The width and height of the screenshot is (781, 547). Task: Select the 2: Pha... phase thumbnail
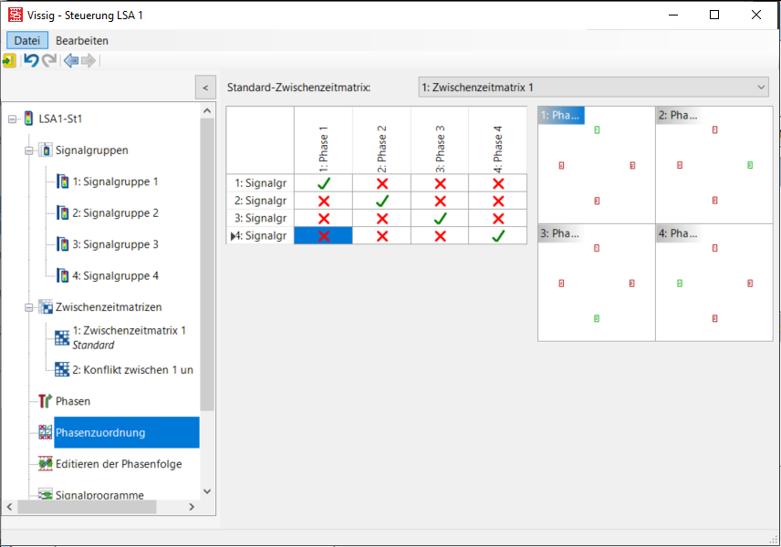714,165
